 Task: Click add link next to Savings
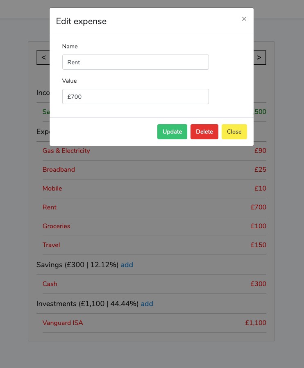[127, 265]
